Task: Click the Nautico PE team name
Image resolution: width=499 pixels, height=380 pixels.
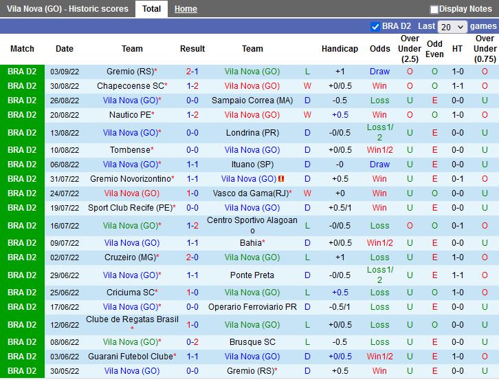Action: tap(129, 115)
